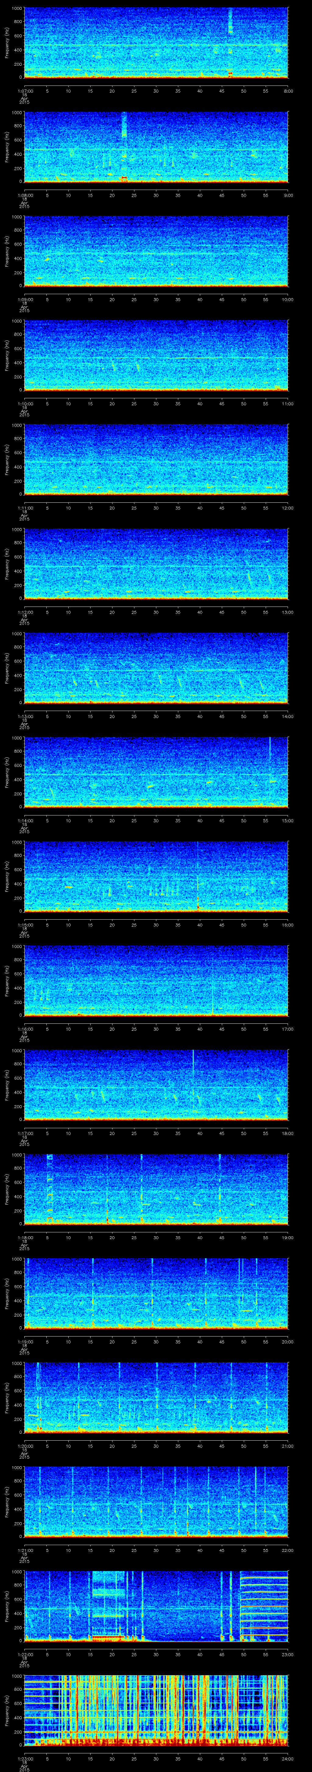
Task: Click the 14:00 end time label
Action: [287, 716]
